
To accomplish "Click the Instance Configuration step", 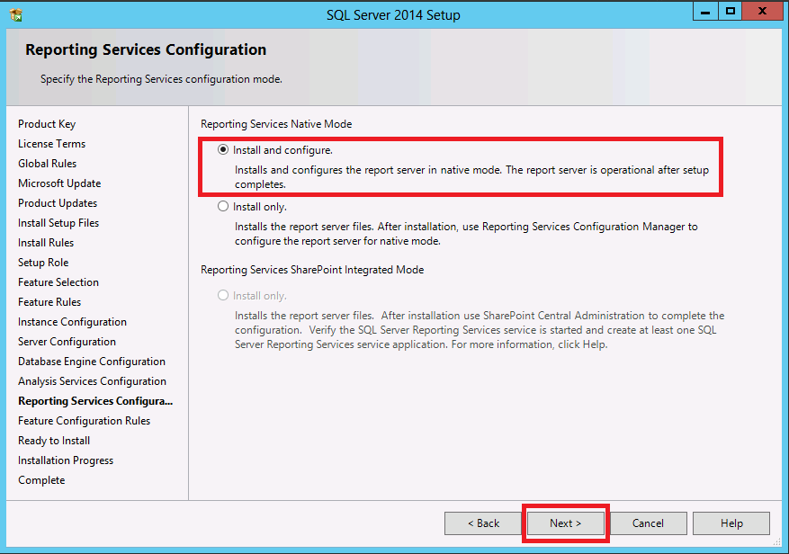I will click(x=73, y=322).
